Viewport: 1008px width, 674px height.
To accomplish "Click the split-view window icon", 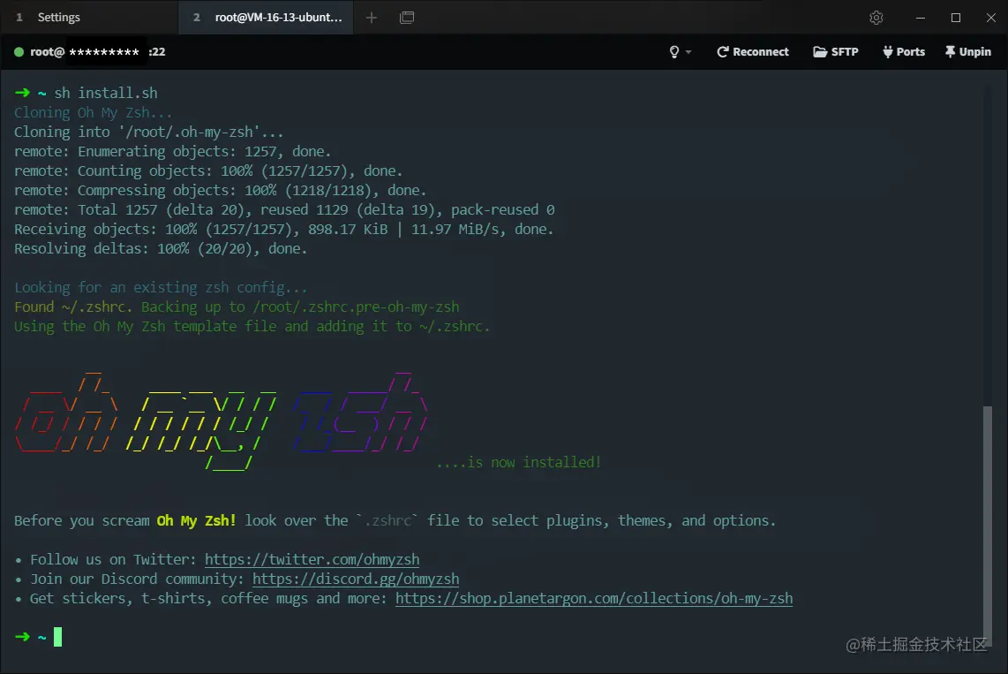I will point(407,18).
